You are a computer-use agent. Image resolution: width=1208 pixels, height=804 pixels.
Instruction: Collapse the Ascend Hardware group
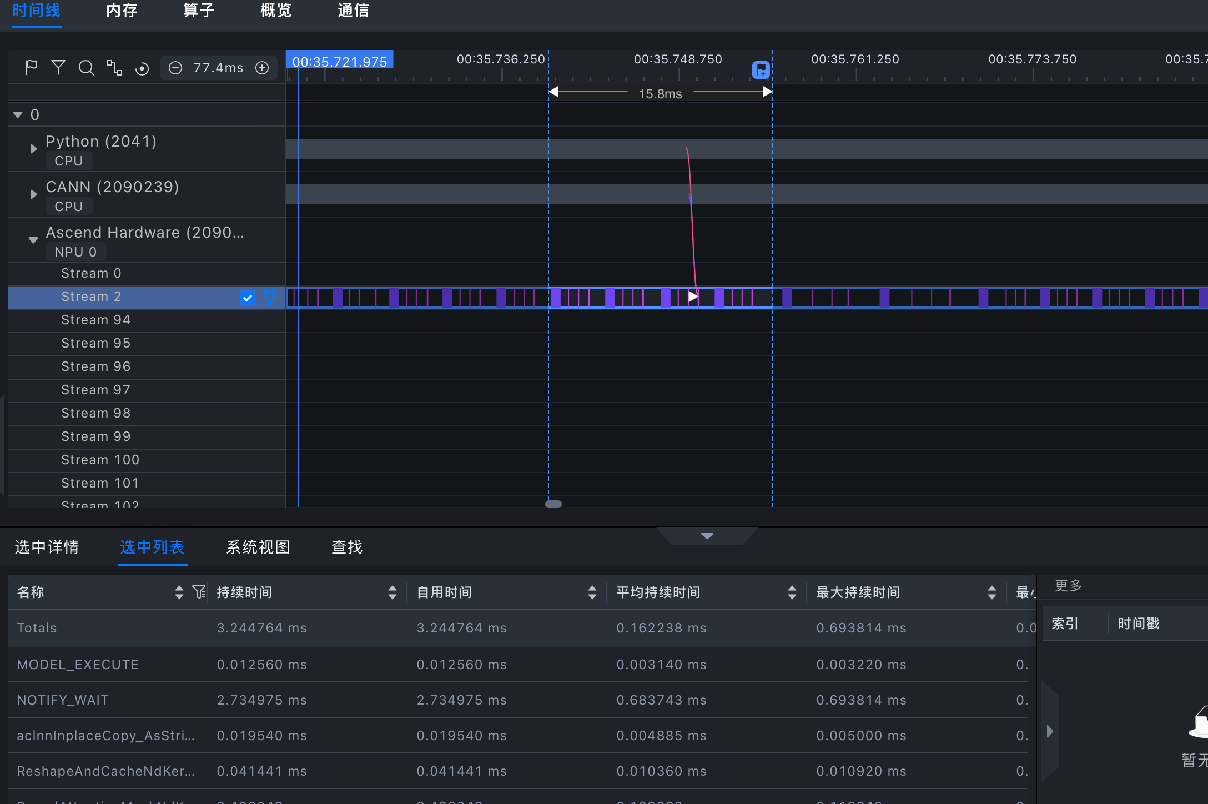click(33, 240)
